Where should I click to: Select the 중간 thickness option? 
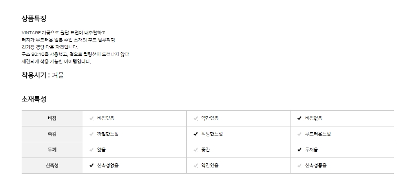(206, 150)
